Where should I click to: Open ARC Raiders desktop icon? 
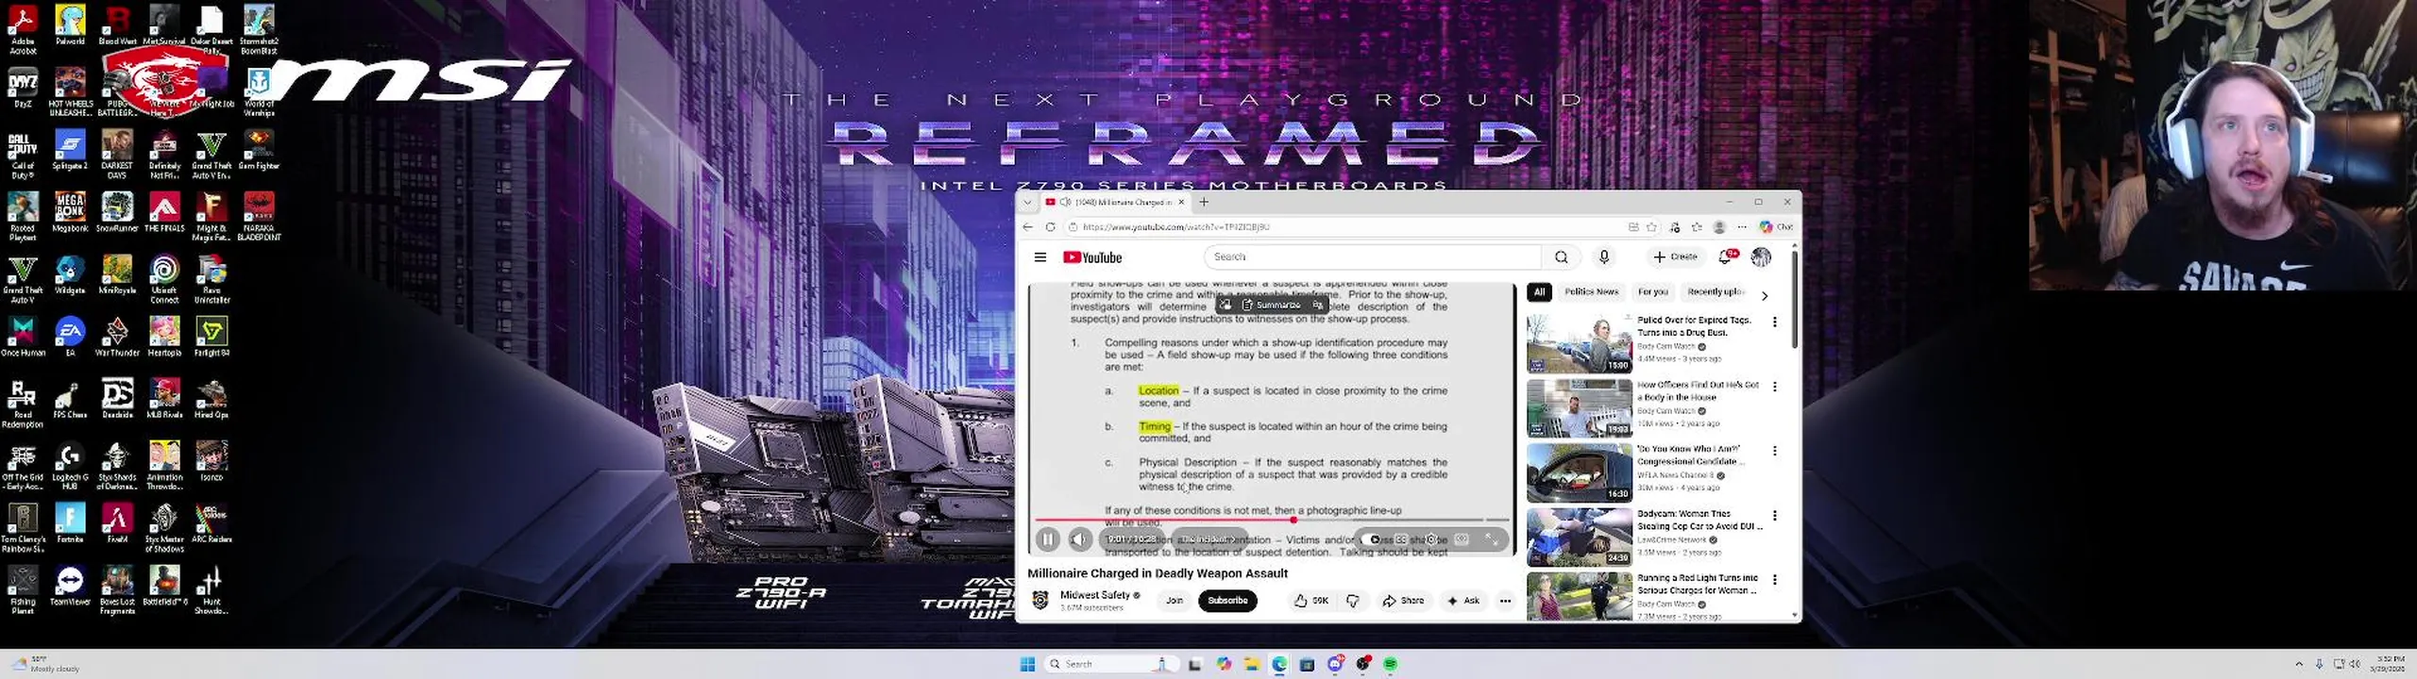click(x=211, y=523)
